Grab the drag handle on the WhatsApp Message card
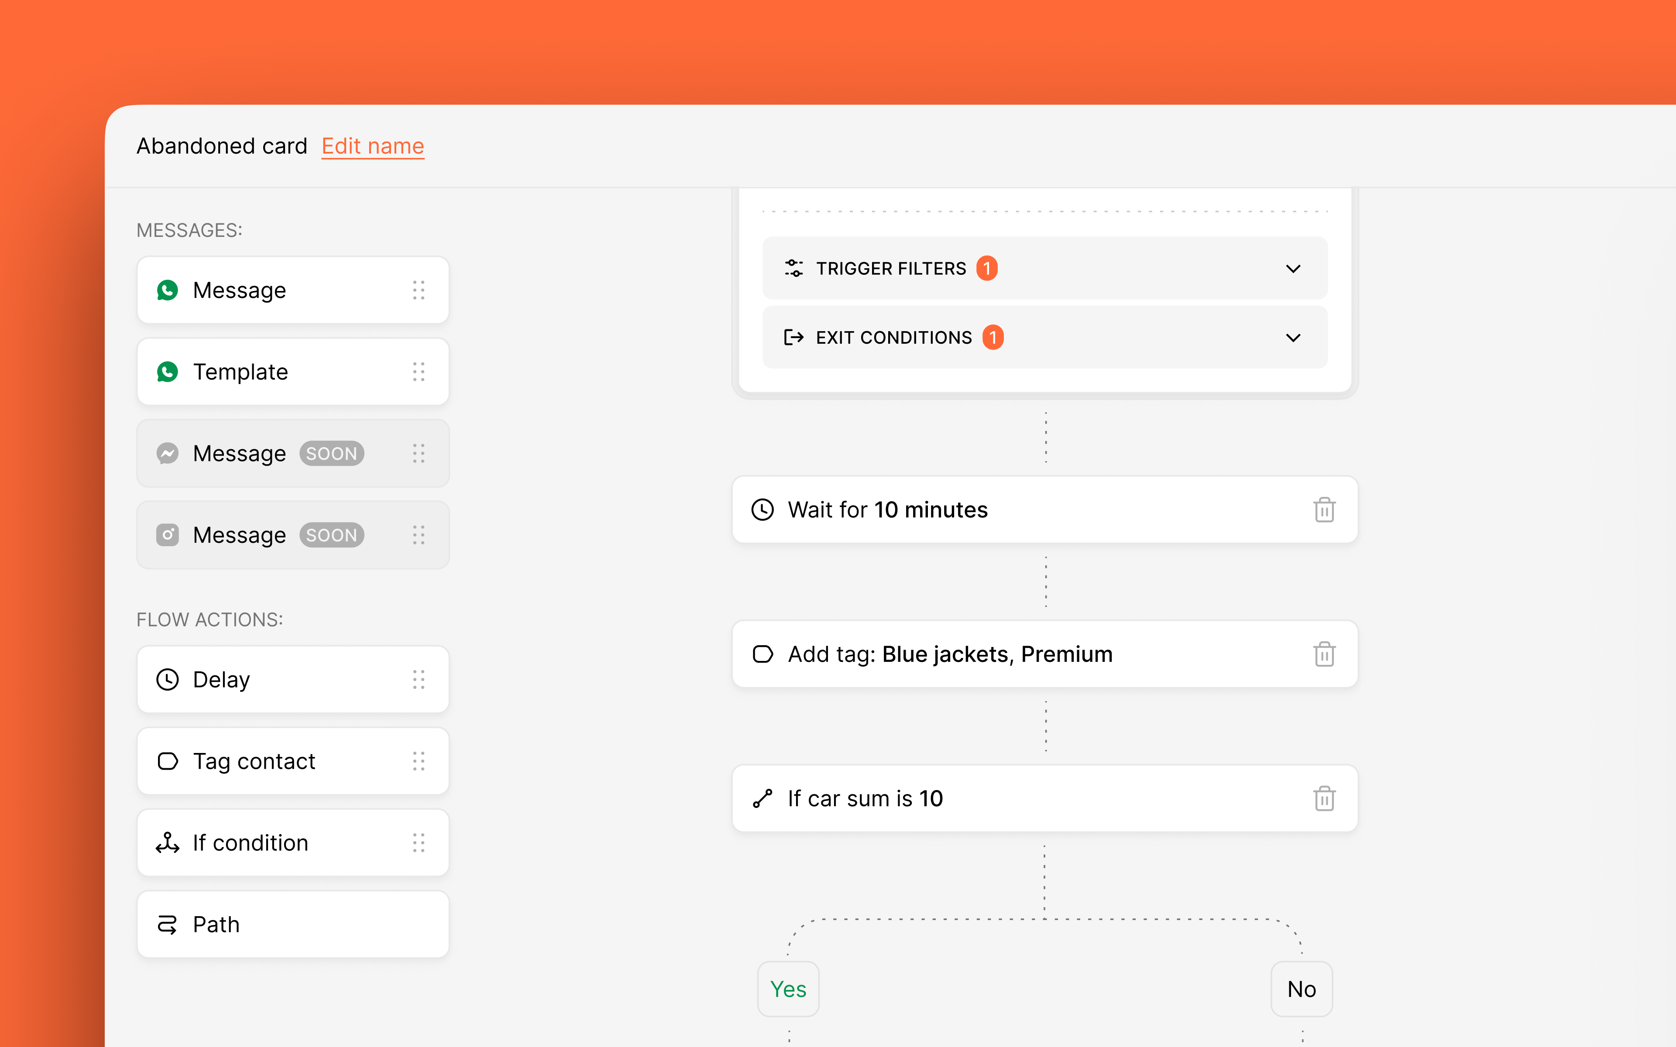This screenshot has height=1047, width=1676. [418, 290]
